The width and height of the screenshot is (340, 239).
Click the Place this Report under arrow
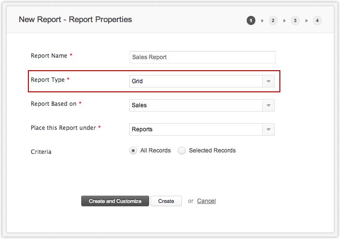tap(268, 129)
